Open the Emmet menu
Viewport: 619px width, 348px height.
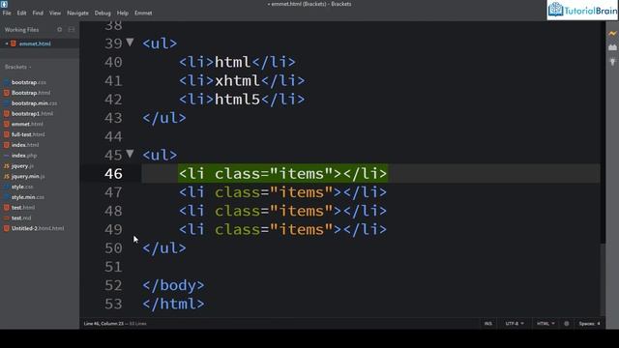[143, 13]
